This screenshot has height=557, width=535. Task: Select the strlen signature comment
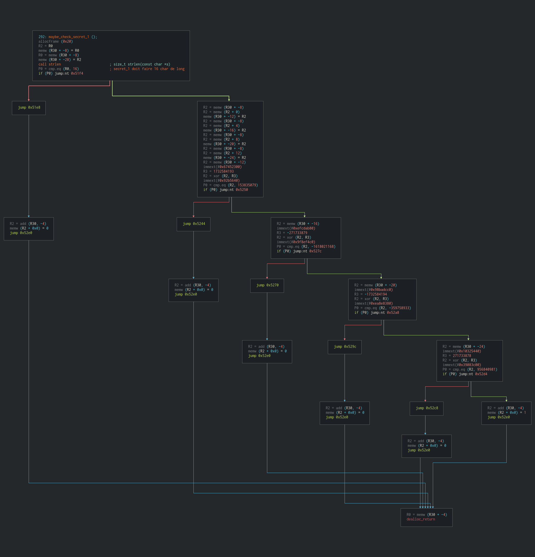140,64
